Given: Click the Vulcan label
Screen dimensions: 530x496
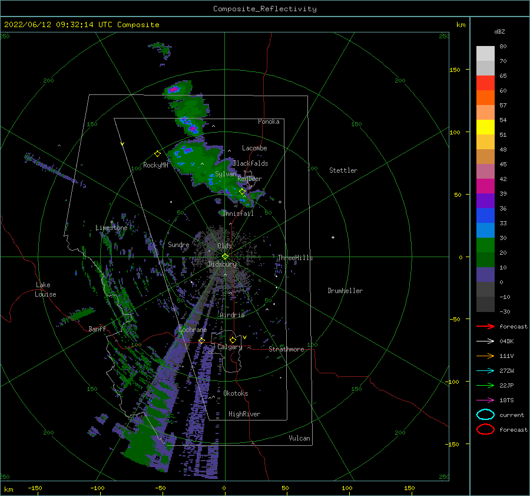Looking at the screenshot, I should (x=299, y=438).
